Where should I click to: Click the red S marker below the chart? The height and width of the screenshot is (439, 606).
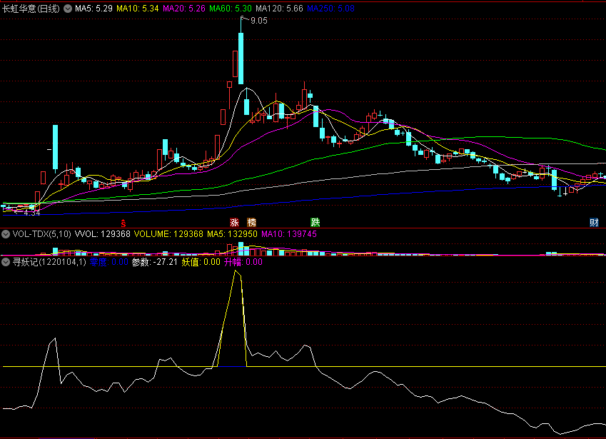click(x=123, y=223)
